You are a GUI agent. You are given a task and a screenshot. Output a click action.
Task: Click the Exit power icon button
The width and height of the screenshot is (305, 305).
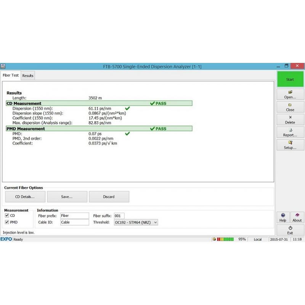pyautogui.click(x=290, y=230)
